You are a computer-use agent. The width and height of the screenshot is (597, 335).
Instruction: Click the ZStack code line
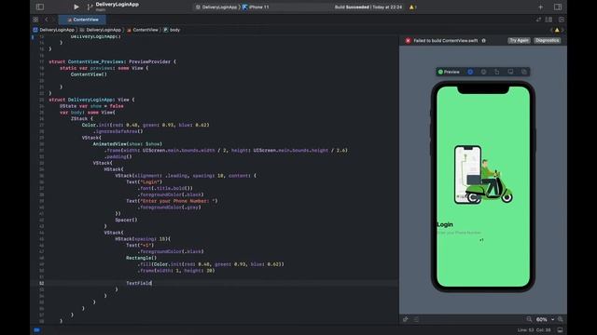[x=81, y=118]
